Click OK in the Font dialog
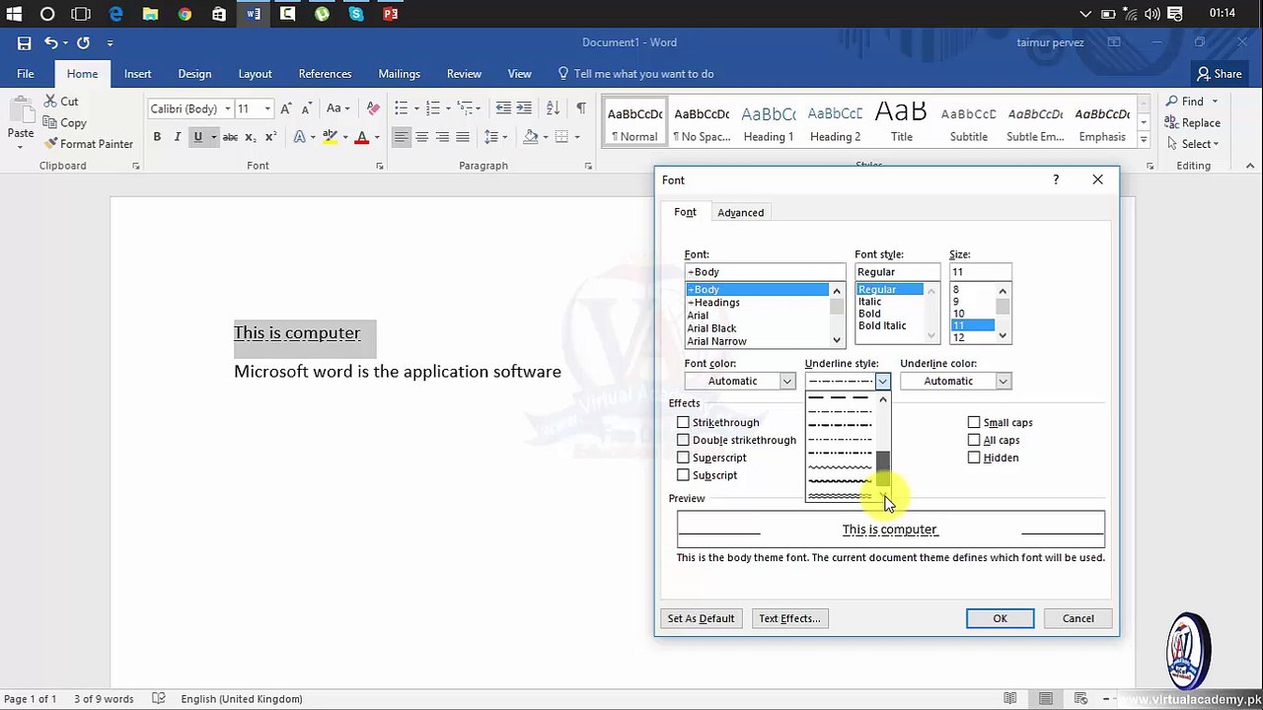 (x=1000, y=618)
